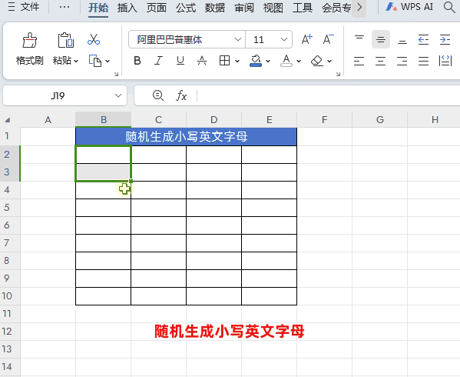Switch to the 审阅 ribbon tab
This screenshot has width=460, height=377.
coord(244,8)
